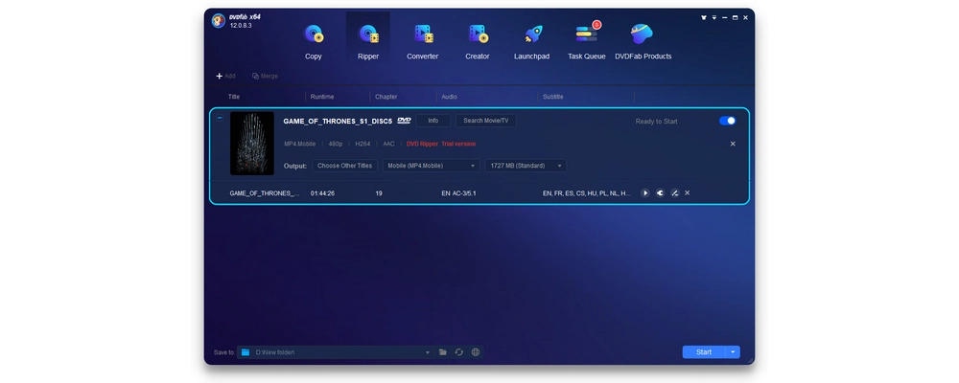Toggle the Ready to Start switch
959x383 pixels.
727,121
